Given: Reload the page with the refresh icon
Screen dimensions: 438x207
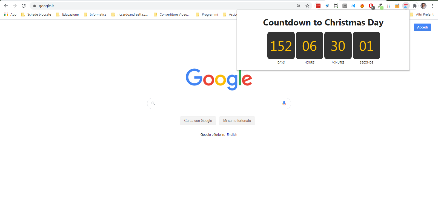Looking at the screenshot, I should (24, 6).
